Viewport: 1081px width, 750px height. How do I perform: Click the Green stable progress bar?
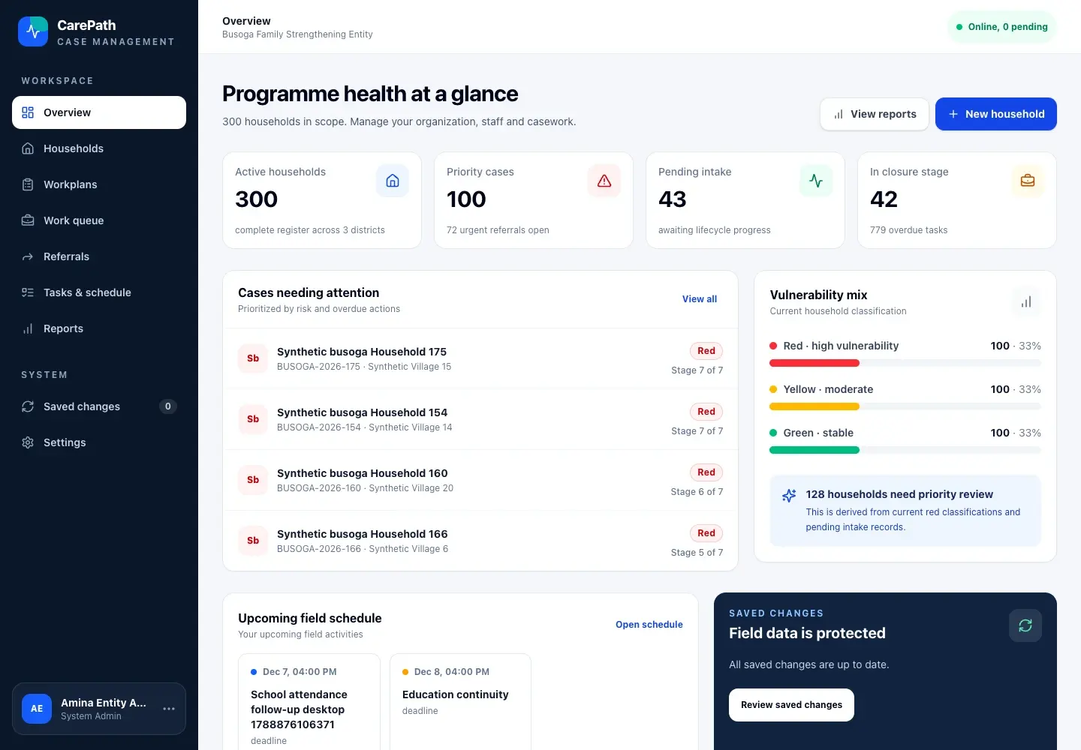[905, 450]
